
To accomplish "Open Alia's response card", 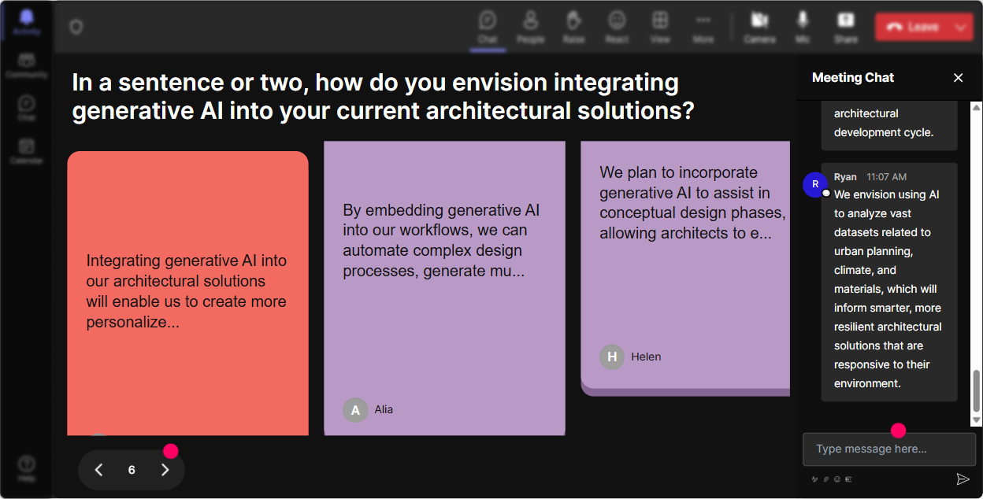I will 444,288.
